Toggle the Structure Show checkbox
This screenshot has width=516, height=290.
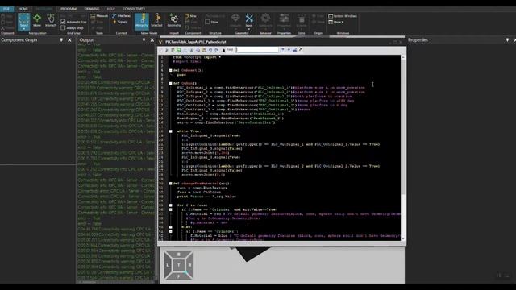(207, 22)
